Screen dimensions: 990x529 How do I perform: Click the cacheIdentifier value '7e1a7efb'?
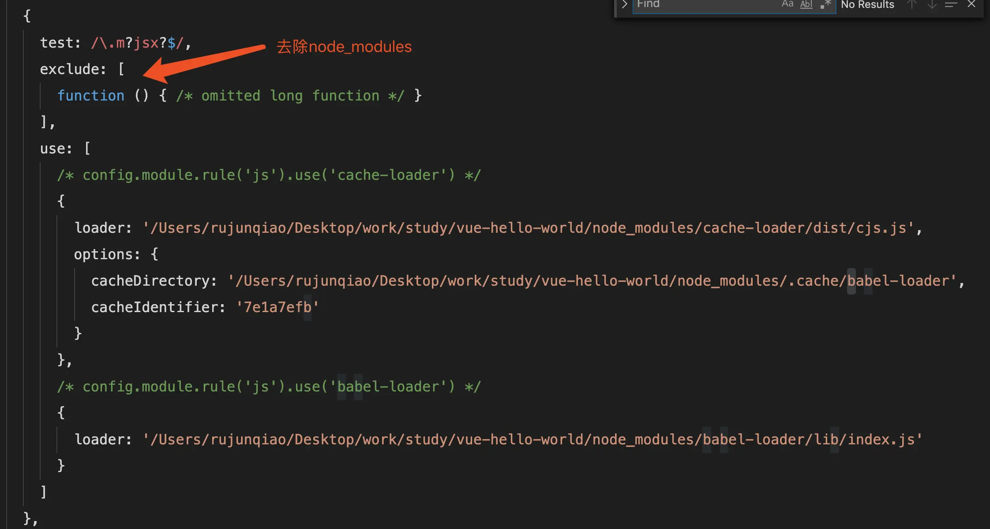277,307
